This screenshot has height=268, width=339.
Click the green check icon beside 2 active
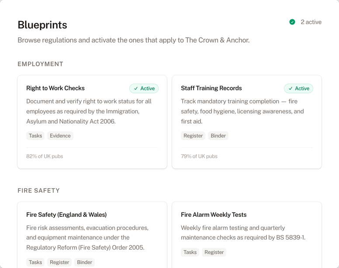(x=292, y=22)
